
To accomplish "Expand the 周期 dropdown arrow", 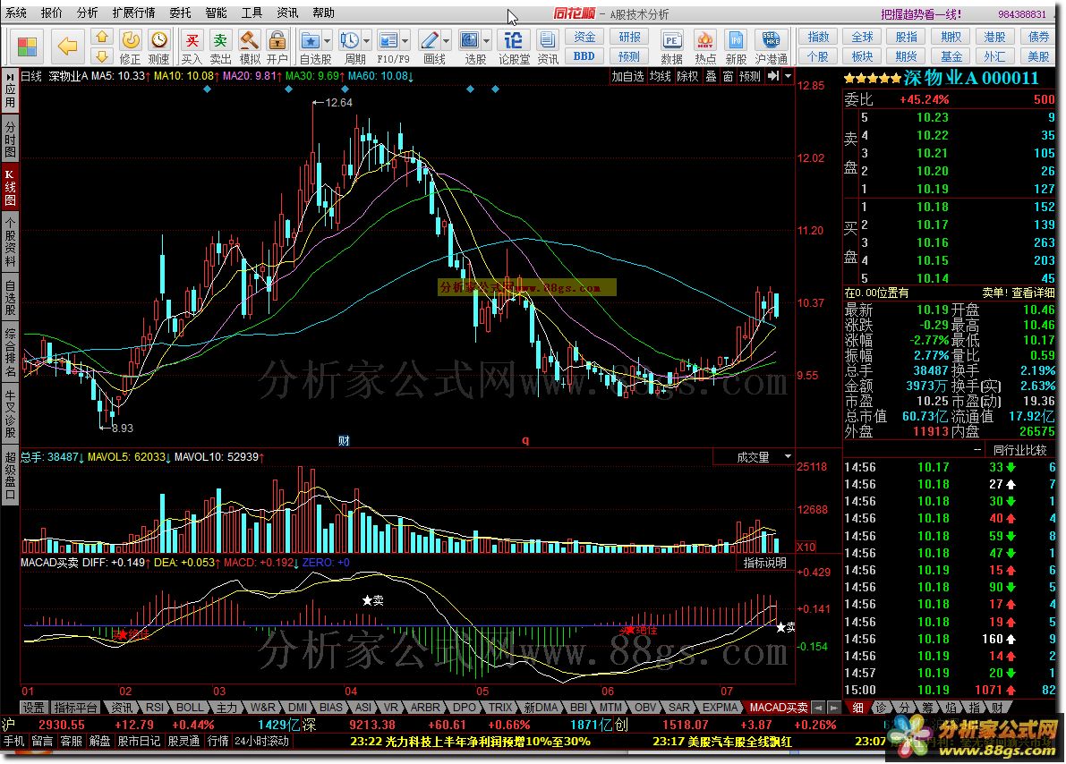I will tap(366, 41).
